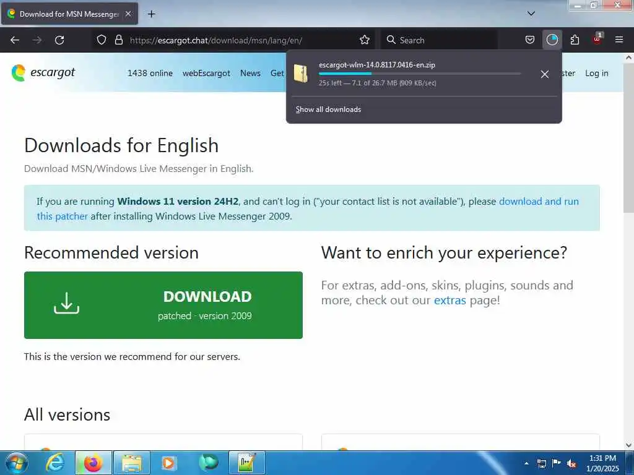
Task: Show all downloads
Action: click(328, 109)
